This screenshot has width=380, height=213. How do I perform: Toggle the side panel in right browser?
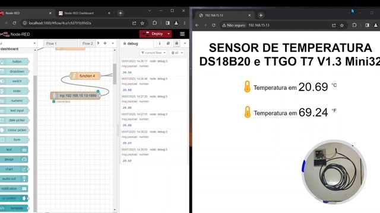pyautogui.click(x=367, y=25)
